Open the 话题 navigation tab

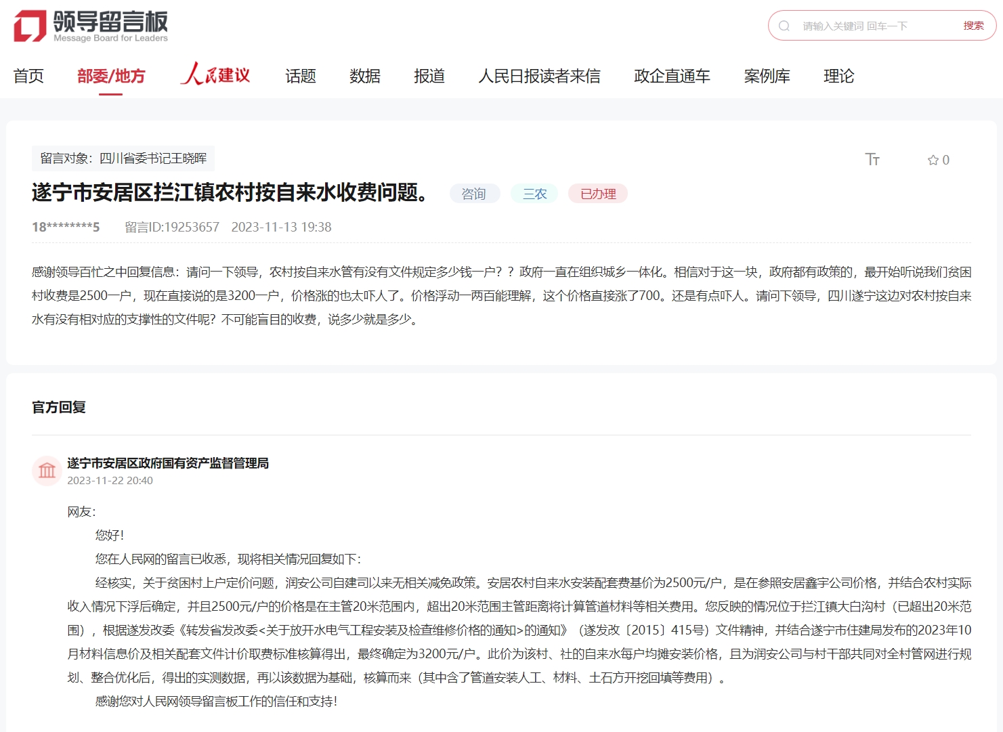pyautogui.click(x=300, y=76)
